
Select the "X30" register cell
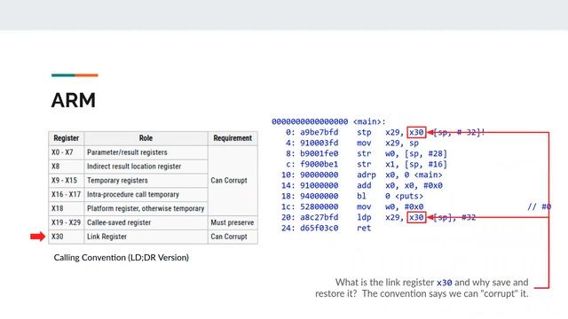point(67,237)
